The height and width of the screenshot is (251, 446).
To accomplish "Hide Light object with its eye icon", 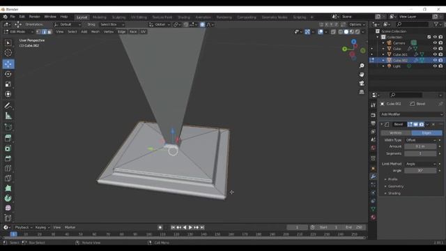I will (x=435, y=66).
